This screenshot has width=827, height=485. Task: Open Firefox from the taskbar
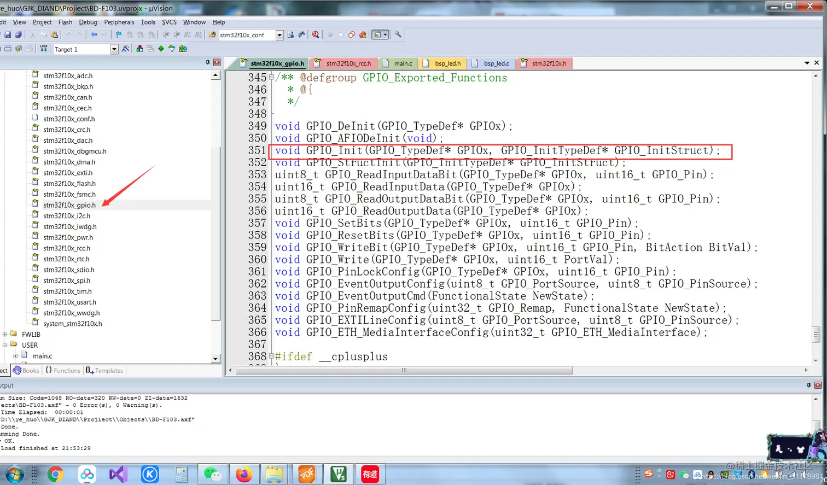[244, 474]
